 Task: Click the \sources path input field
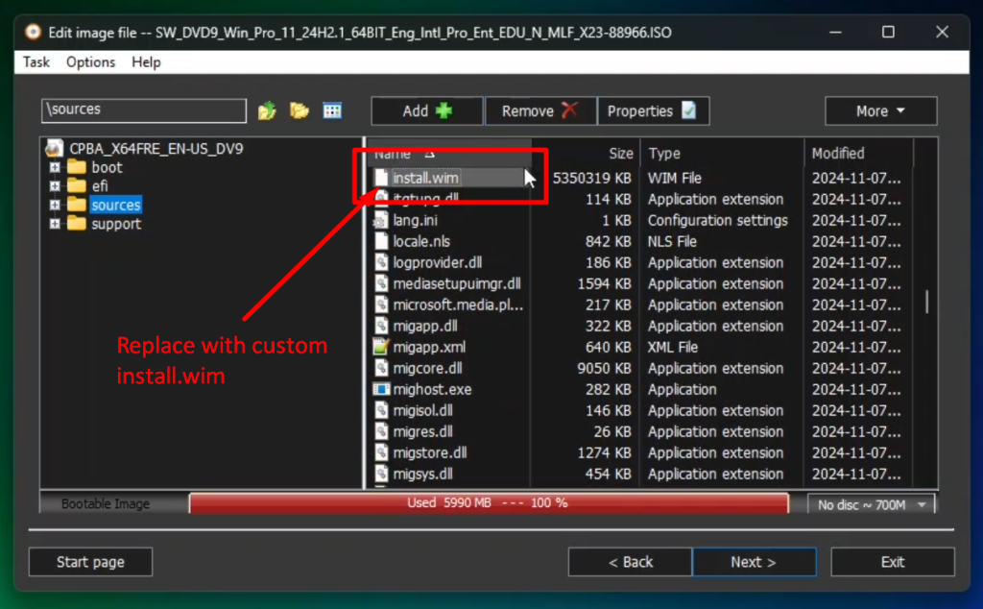click(x=144, y=110)
